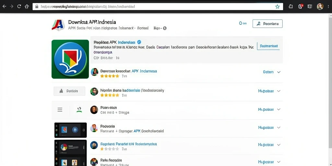Open the hamburger menu icon on the left

pyautogui.click(x=60, y=110)
